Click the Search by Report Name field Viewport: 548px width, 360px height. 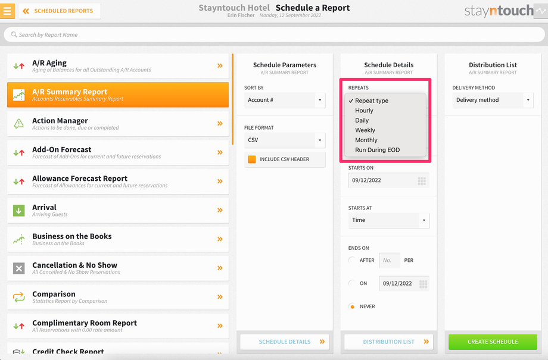point(274,35)
